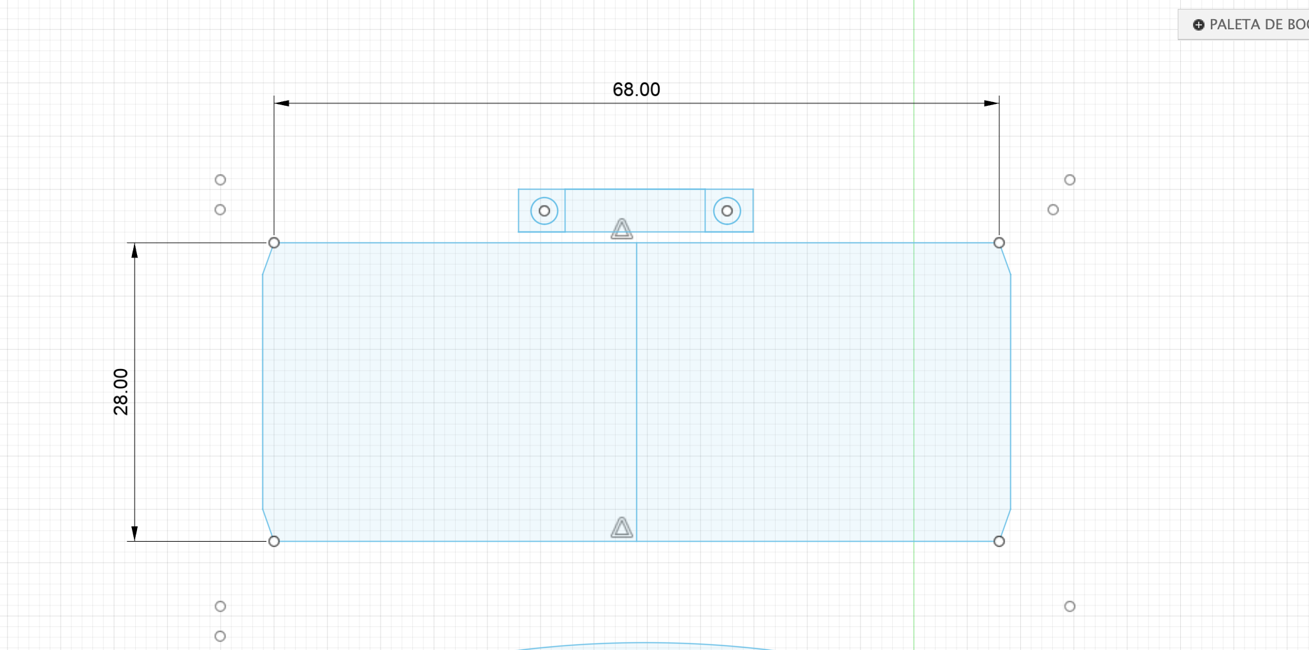This screenshot has width=1309, height=650.
Task: Select the 68.00 horizontal dimension value
Action: [x=636, y=89]
